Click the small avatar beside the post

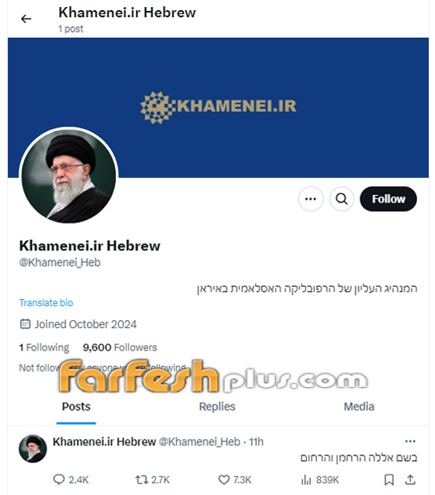[33, 448]
